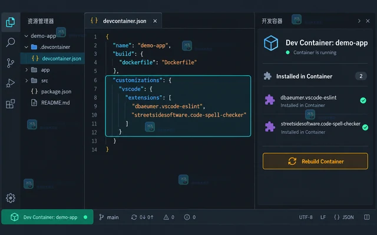Click the "vscode" key on line 7

[131, 89]
